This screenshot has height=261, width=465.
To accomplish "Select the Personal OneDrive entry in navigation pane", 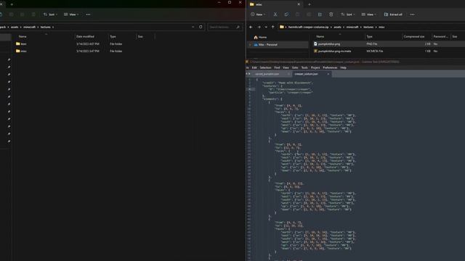I will [265, 45].
